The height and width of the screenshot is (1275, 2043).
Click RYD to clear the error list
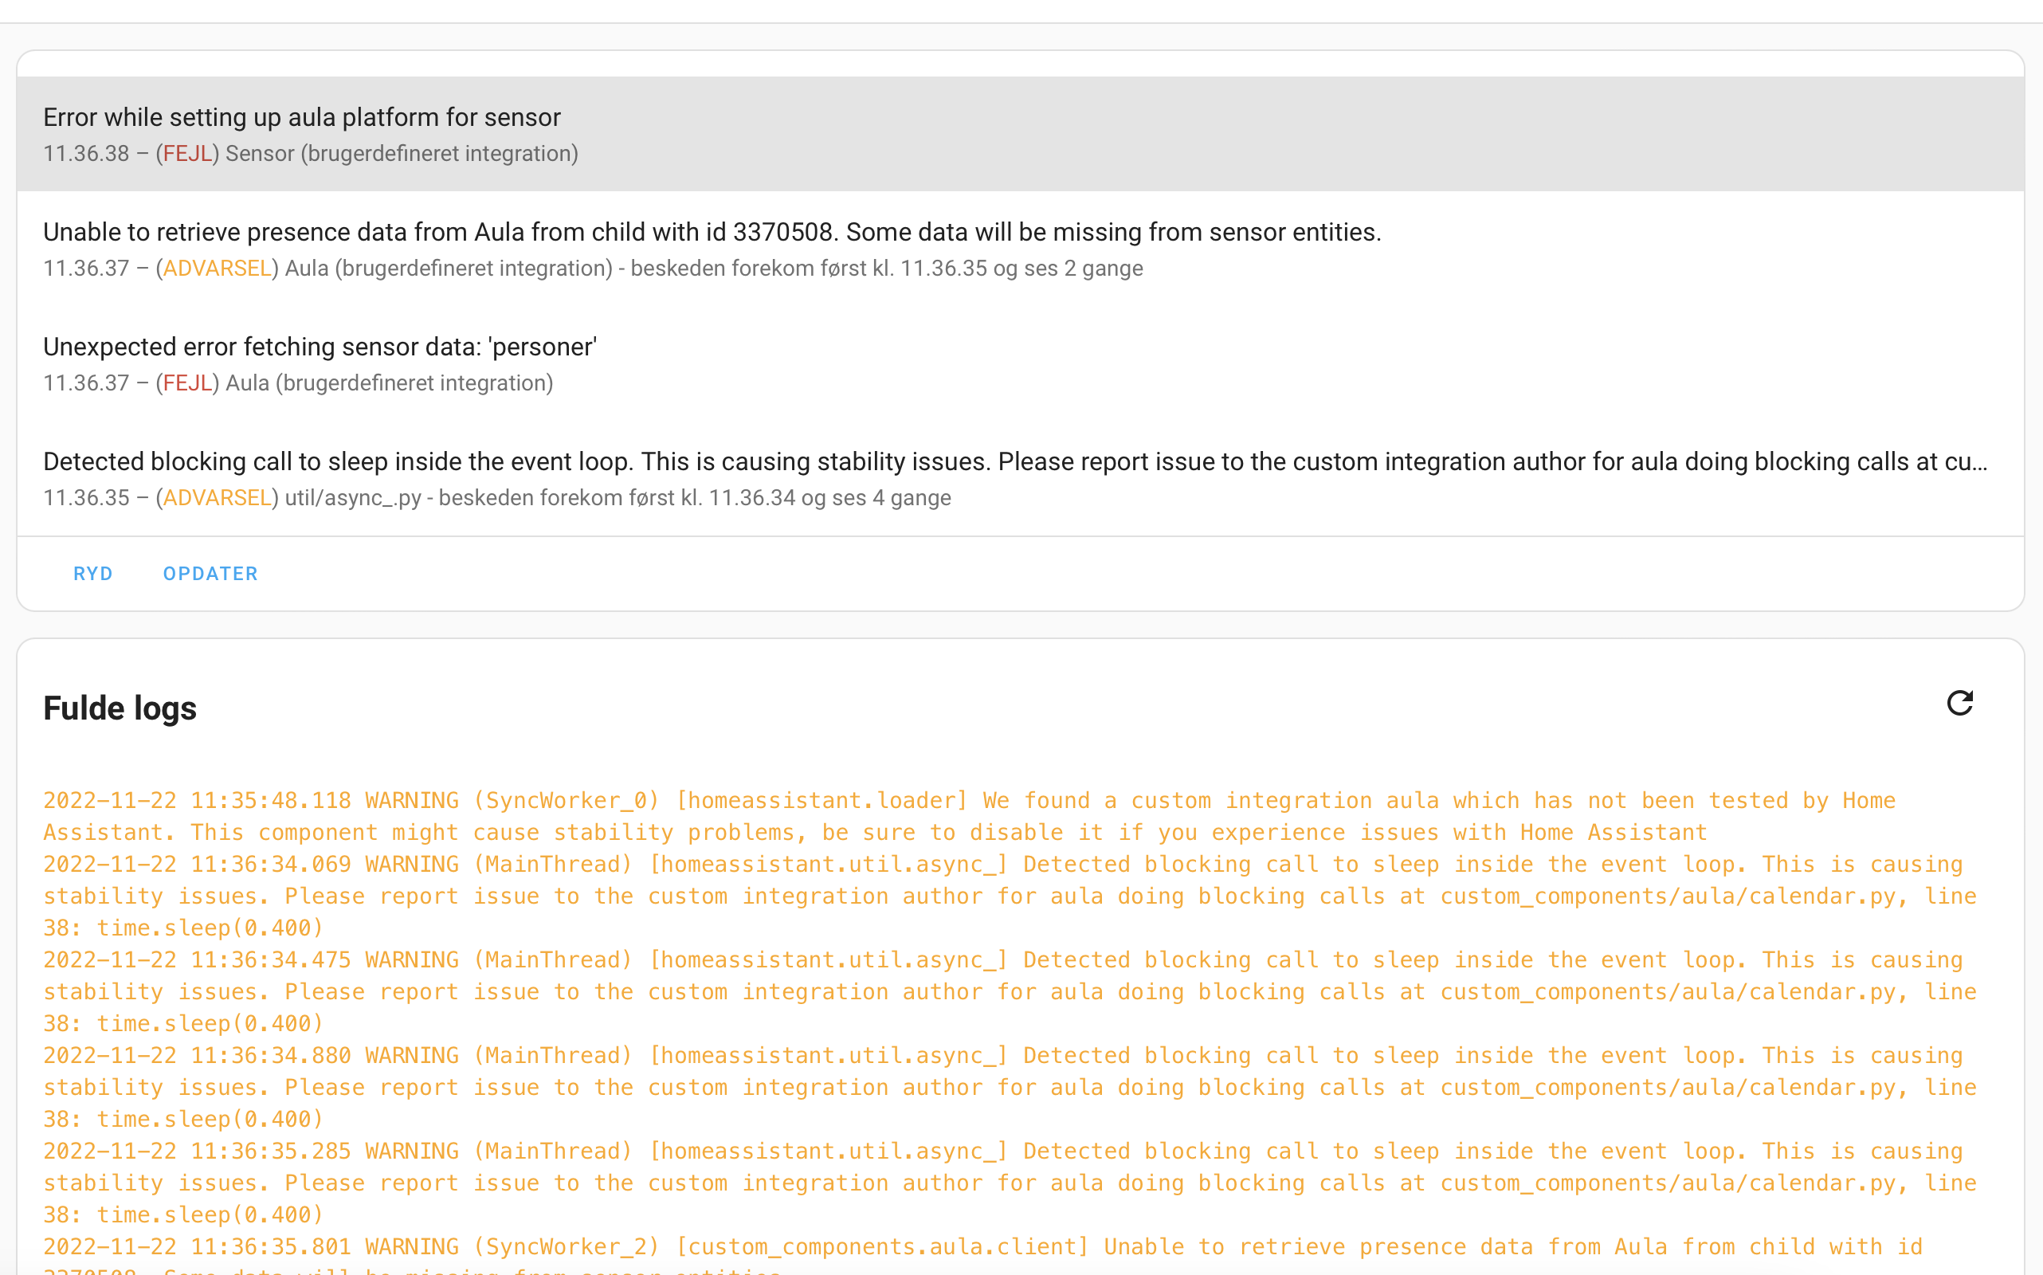(92, 573)
